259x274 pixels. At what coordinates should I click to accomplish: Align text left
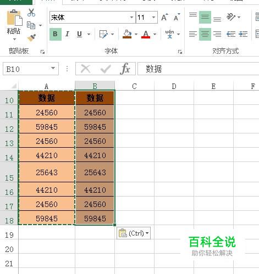coord(193,34)
